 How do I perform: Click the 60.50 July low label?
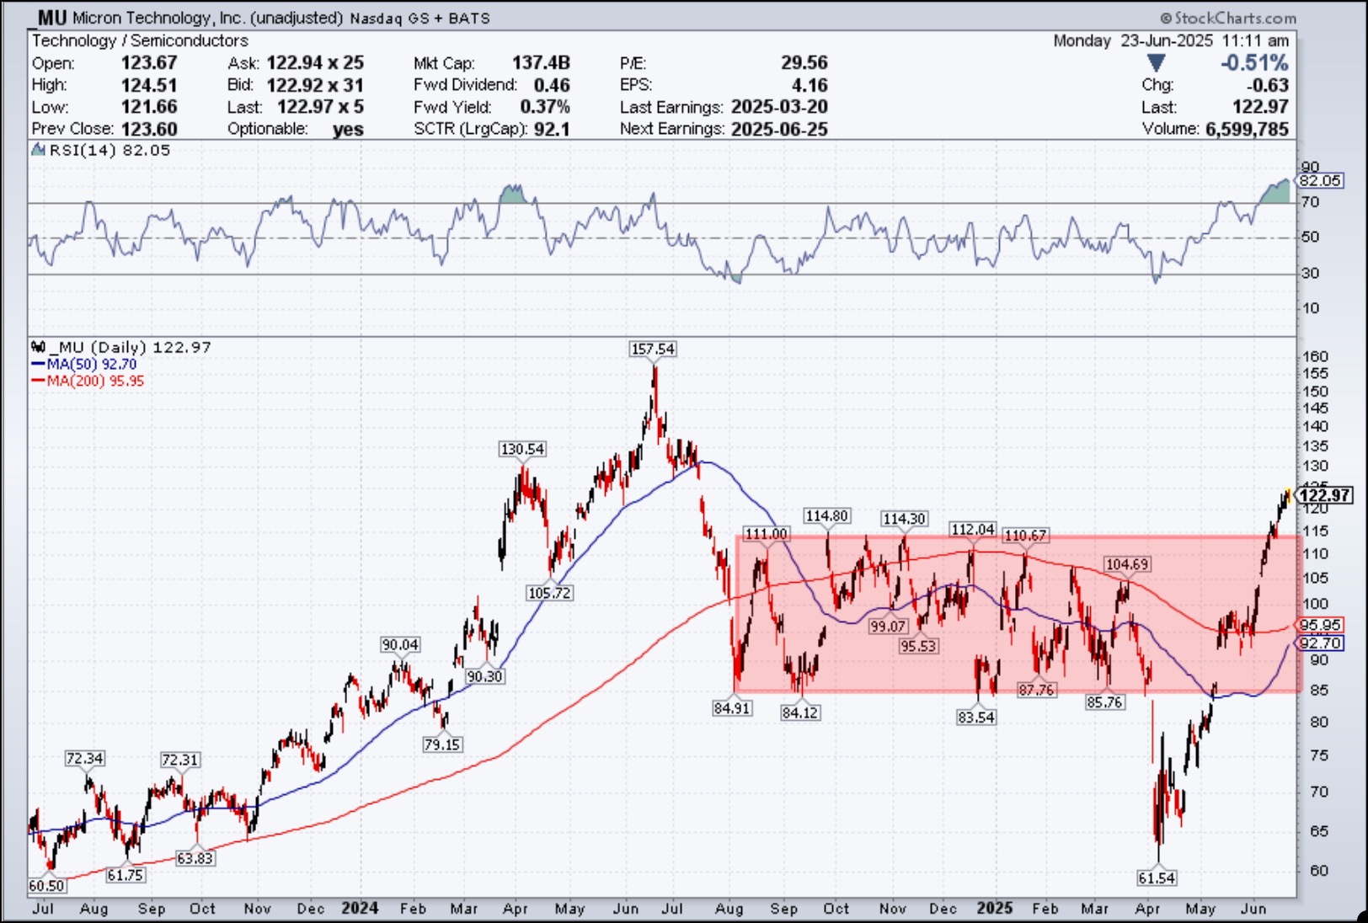[x=46, y=885]
